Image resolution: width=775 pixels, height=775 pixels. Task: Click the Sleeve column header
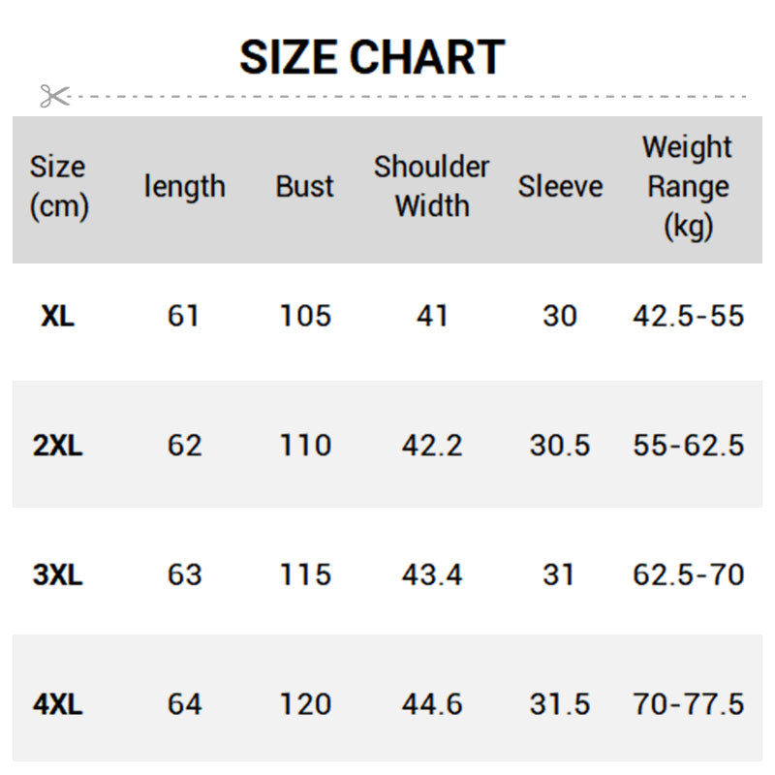(x=560, y=186)
